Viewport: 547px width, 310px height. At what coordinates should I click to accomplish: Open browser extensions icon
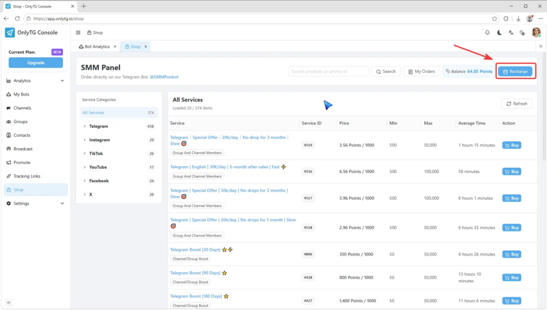506,19
